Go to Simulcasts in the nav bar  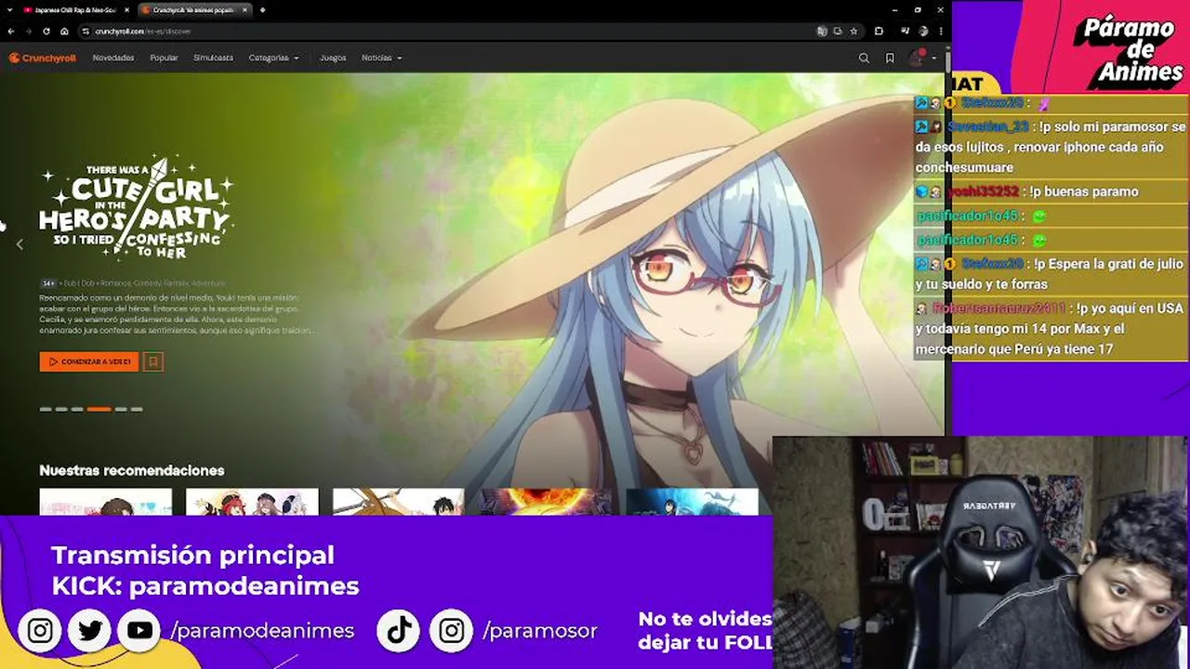coord(213,58)
